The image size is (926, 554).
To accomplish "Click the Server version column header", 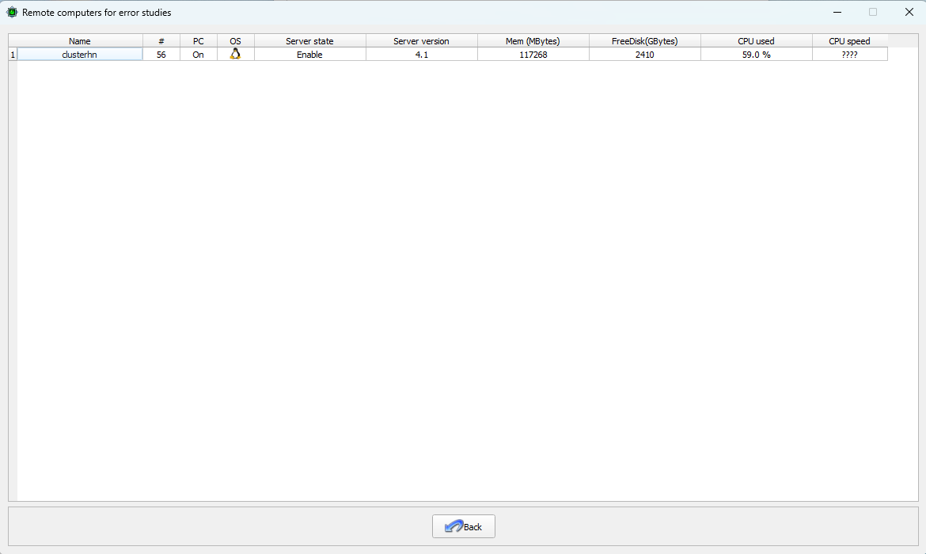I will coord(422,40).
